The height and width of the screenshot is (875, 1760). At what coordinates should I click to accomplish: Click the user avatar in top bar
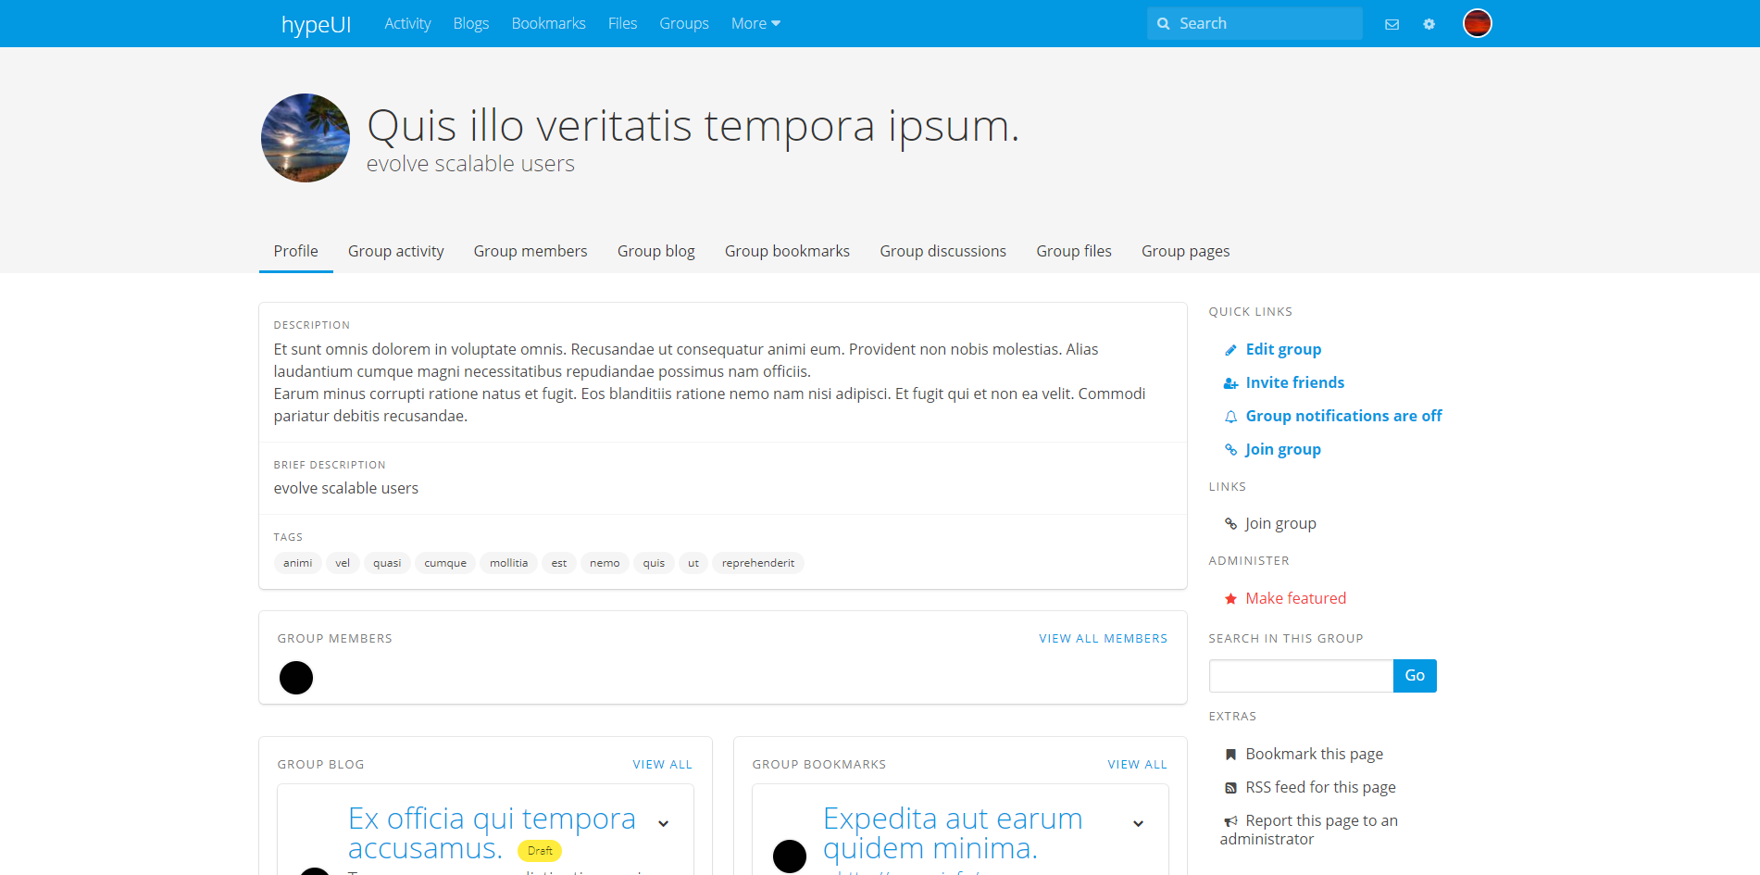[1477, 23]
